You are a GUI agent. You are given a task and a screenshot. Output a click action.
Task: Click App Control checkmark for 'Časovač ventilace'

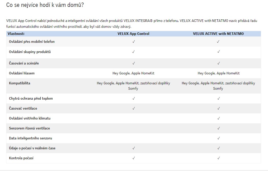[133, 108]
